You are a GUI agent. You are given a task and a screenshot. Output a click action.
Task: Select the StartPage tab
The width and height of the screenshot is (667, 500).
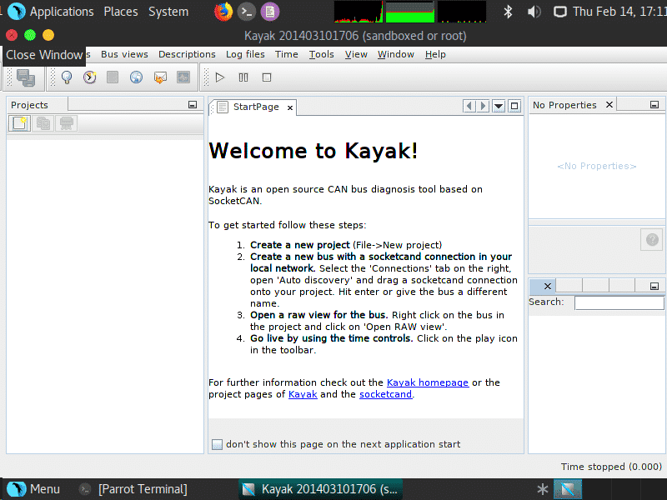point(255,107)
